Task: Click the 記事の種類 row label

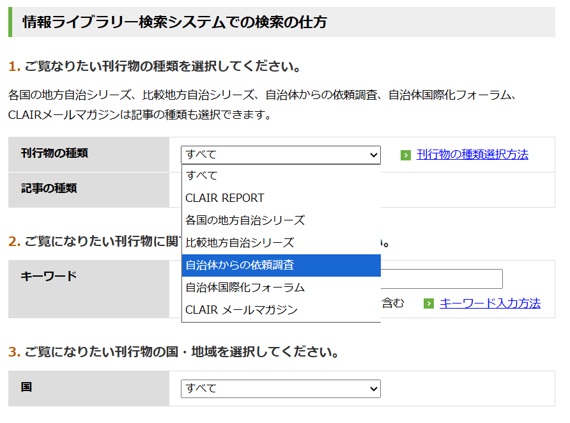Action: click(x=49, y=188)
